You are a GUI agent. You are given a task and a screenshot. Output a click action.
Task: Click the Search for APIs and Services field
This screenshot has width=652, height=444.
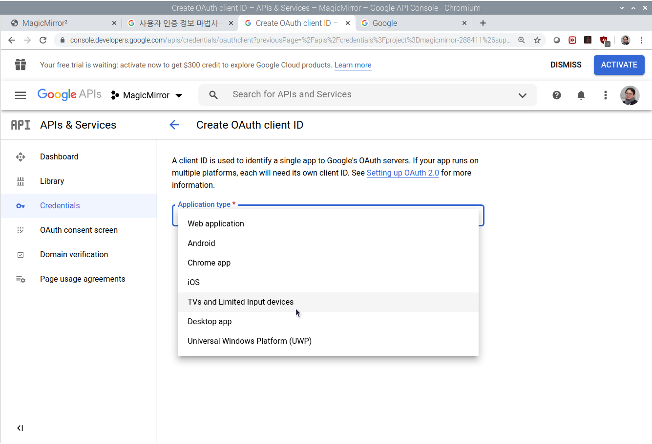coord(368,95)
